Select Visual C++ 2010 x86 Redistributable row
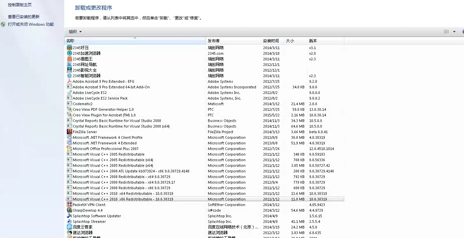This screenshot has height=238, width=464. coord(204,199)
